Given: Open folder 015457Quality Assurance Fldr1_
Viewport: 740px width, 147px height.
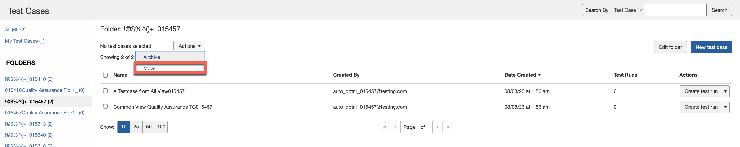Looking at the screenshot, I should coord(44,113).
